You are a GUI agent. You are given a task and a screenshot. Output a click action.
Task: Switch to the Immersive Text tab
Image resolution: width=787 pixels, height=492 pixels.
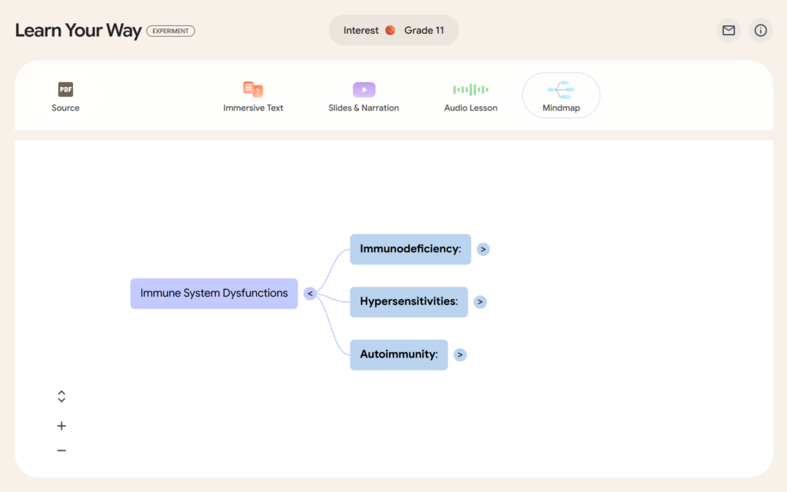[x=253, y=96]
